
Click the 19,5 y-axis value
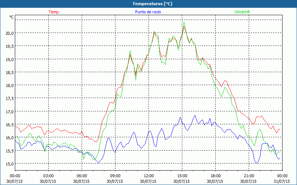point(10,46)
